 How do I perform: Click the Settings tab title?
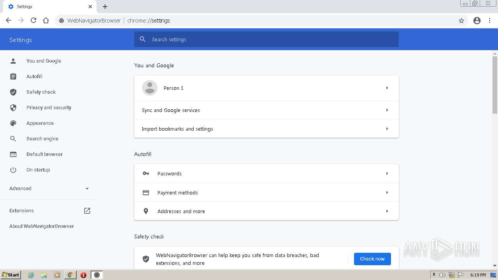25,7
